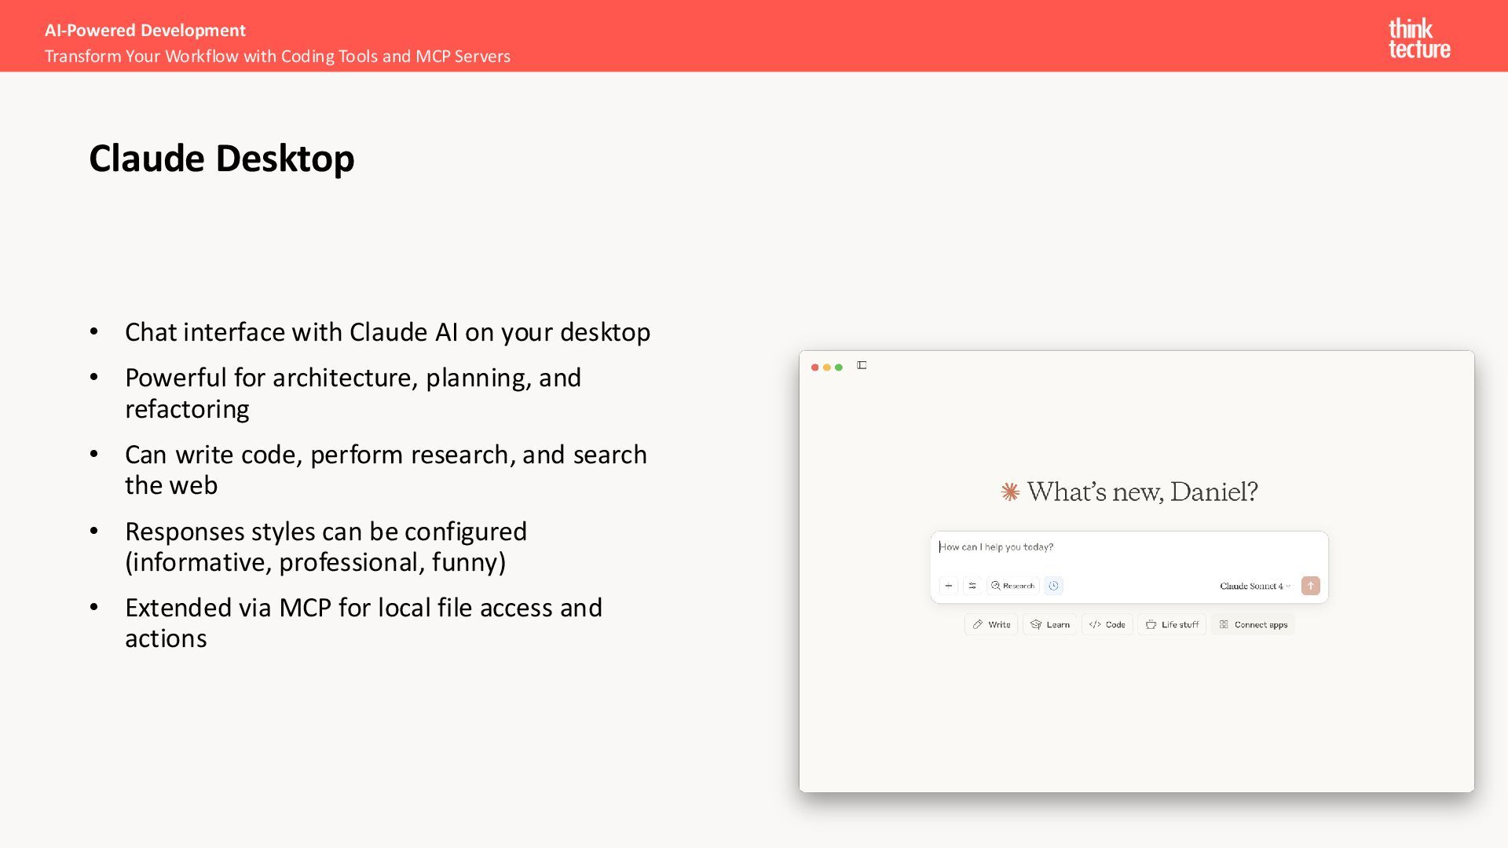
Task: Toggle the sidebar panel icon in Claude window
Action: coord(862,365)
